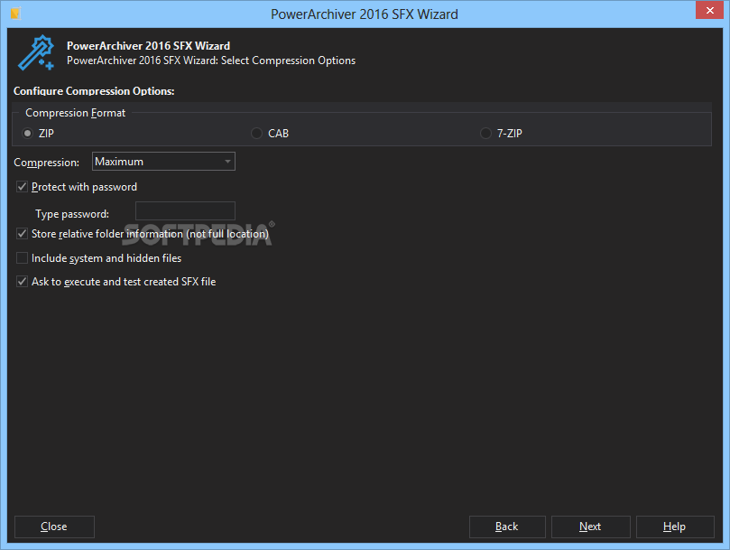
Task: Click the SFX wizard wand icon
Action: coord(36,52)
